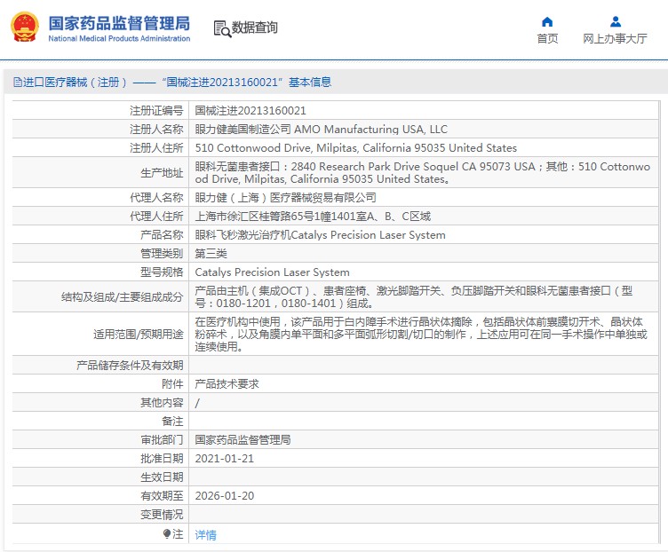Screen dimensions: 668x552
Task: Open the 详情 details link
Action: tap(206, 534)
